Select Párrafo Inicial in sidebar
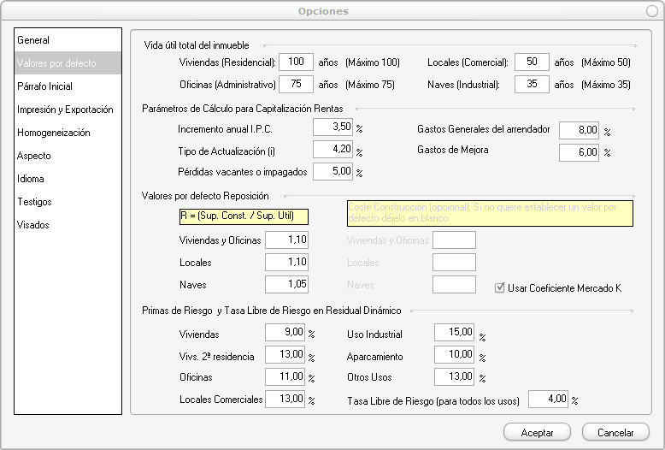 (x=44, y=86)
